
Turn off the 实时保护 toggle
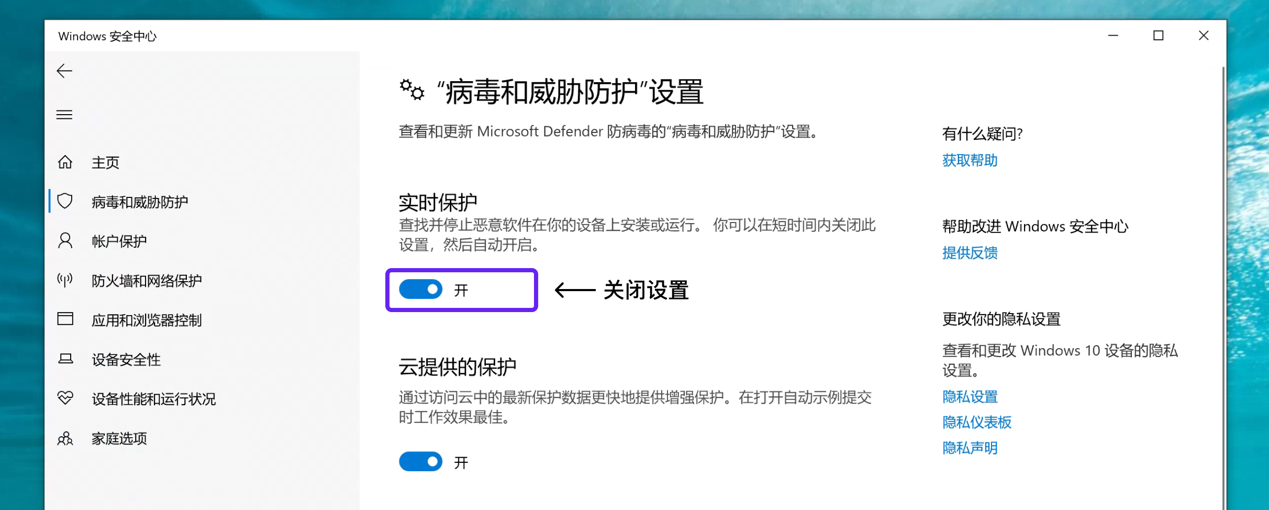coord(420,289)
